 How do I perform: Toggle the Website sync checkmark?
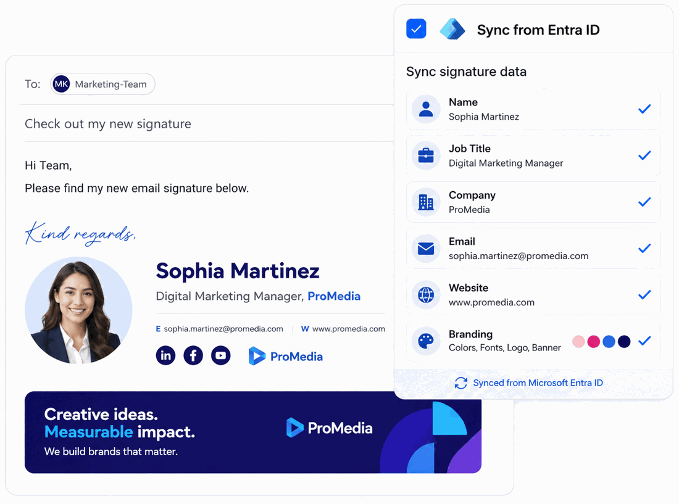[x=644, y=295]
